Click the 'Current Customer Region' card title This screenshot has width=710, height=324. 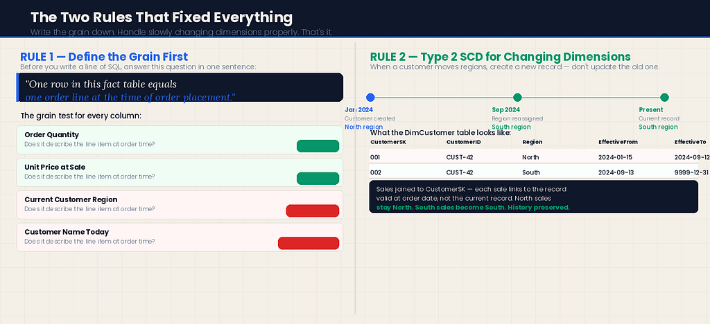pos(71,199)
